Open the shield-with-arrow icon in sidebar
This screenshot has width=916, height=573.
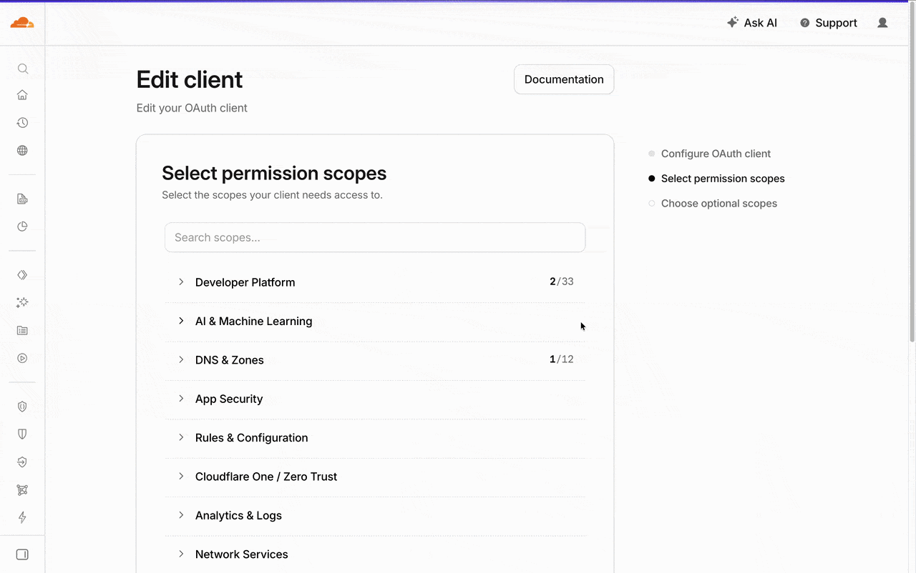[x=22, y=462]
